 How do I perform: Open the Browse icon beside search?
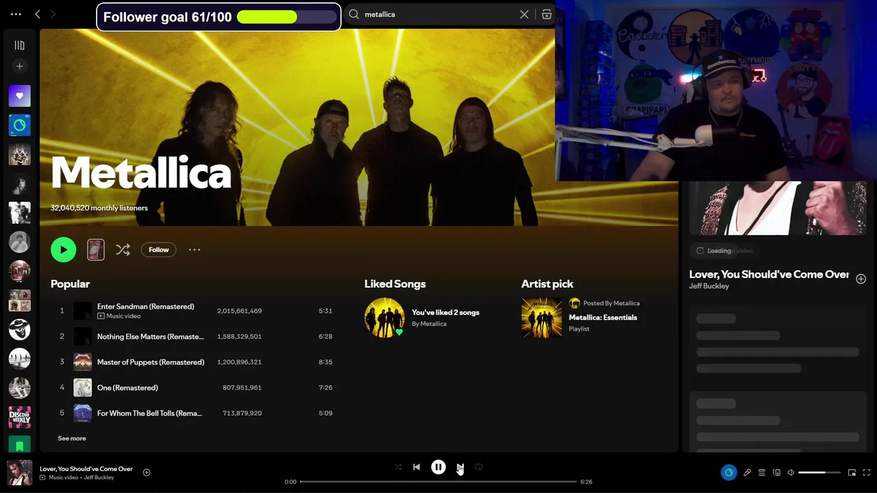click(x=547, y=14)
